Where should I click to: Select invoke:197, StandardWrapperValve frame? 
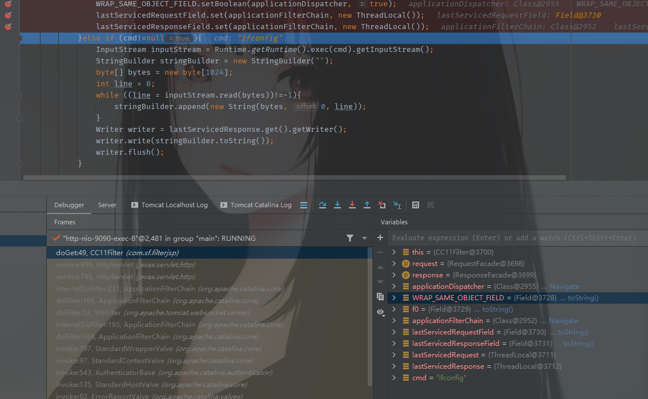click(207, 349)
